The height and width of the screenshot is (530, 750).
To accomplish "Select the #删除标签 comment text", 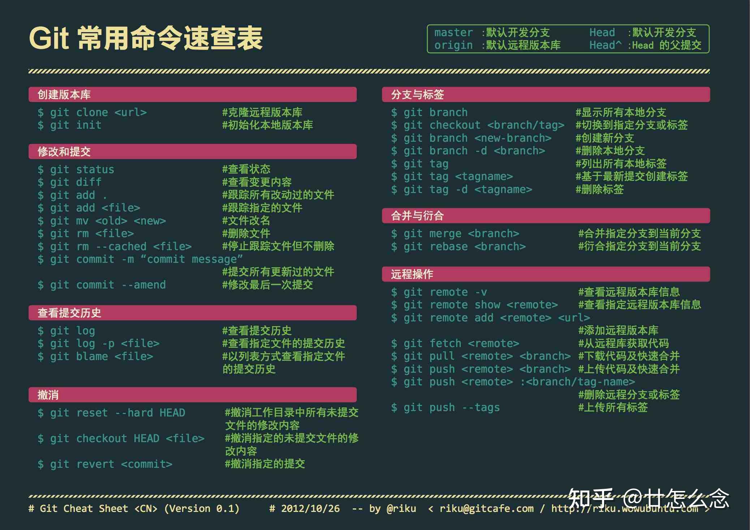I will coord(600,189).
